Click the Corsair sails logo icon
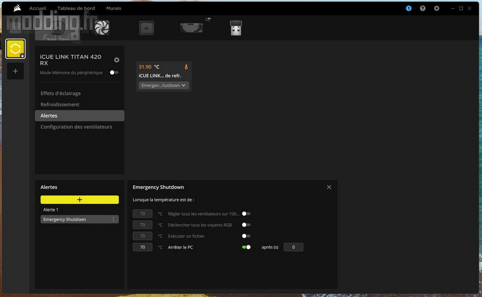This screenshot has height=297, width=482. click(17, 8)
